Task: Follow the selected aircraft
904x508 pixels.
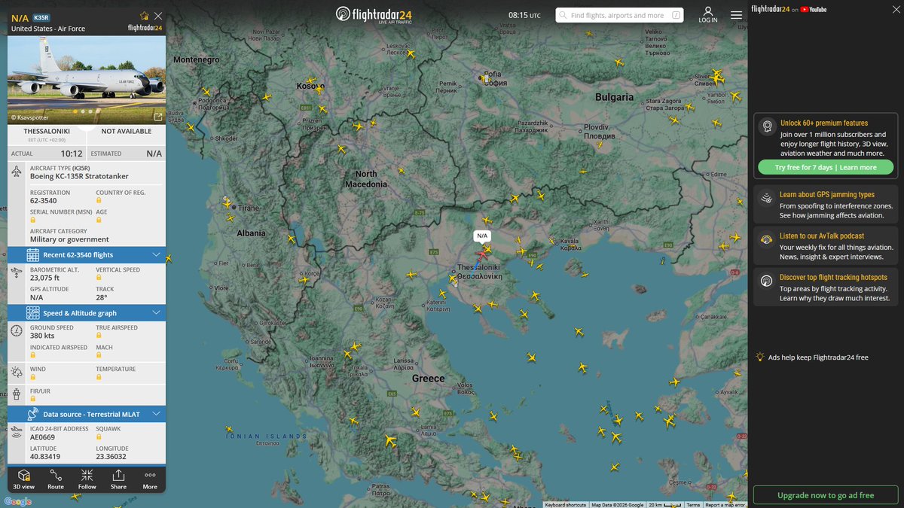Action: click(x=87, y=479)
